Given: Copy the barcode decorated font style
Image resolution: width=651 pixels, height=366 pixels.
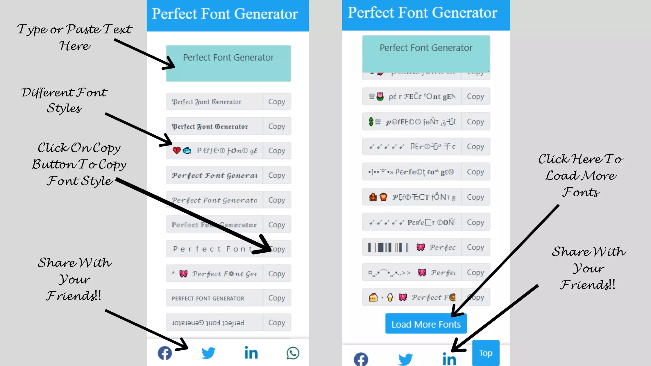Looking at the screenshot, I should (x=475, y=247).
